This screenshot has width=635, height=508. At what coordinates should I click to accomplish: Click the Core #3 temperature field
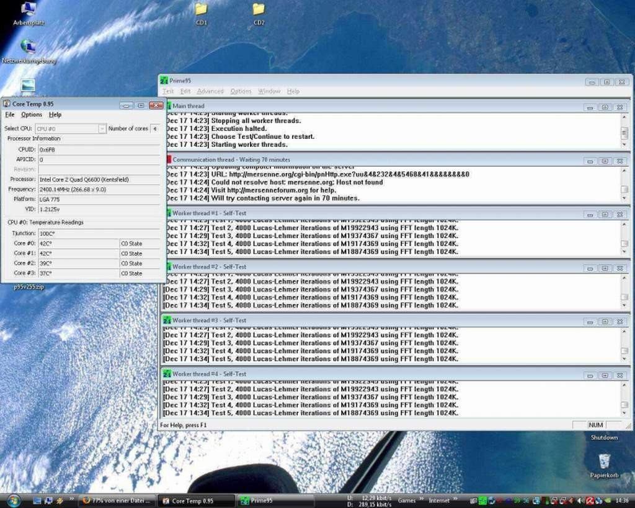pyautogui.click(x=78, y=274)
